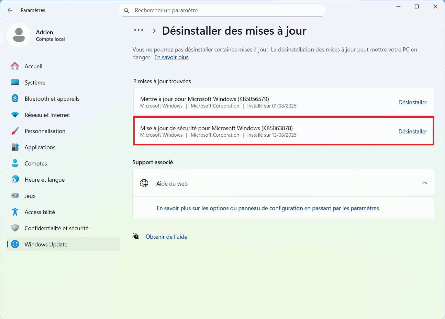Viewport: 445px width, 319px height.
Task: Collapse the Aide du web section
Action: pyautogui.click(x=425, y=183)
